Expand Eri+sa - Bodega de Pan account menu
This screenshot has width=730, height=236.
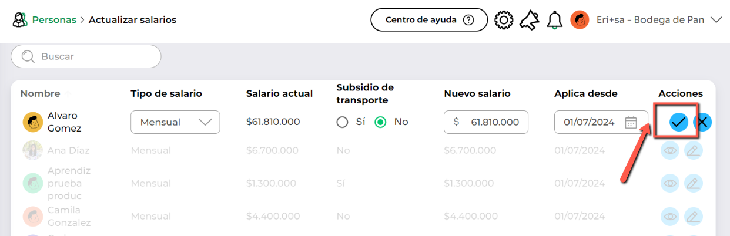pos(716,20)
